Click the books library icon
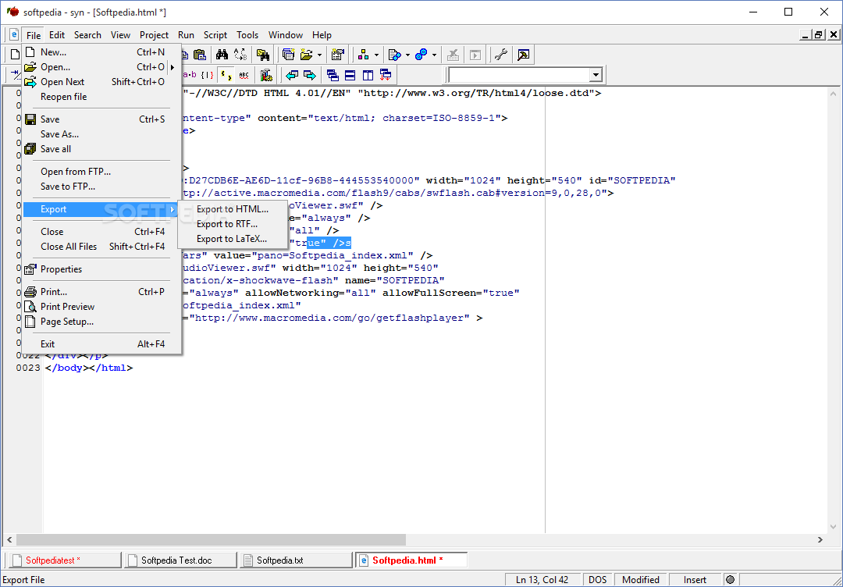Screen dimensions: 843x587 pyautogui.click(x=265, y=75)
